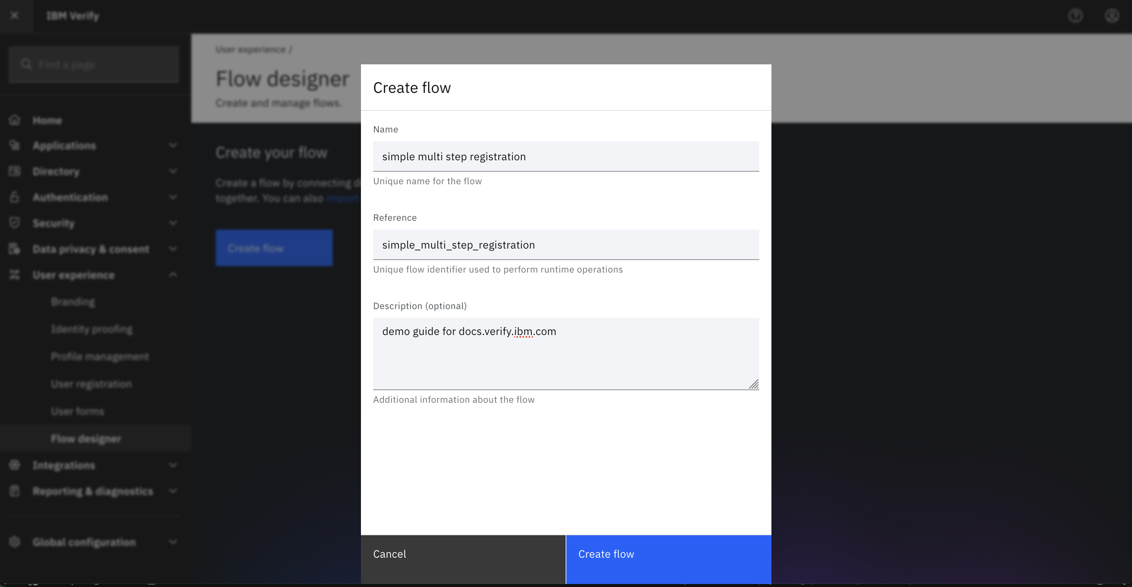Click the "Create flow" dialog heading
This screenshot has height=587, width=1132.
(x=412, y=88)
